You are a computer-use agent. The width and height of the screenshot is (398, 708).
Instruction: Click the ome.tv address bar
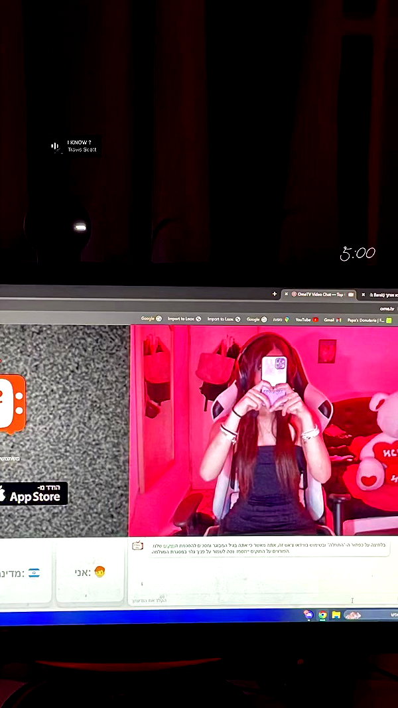click(x=198, y=309)
